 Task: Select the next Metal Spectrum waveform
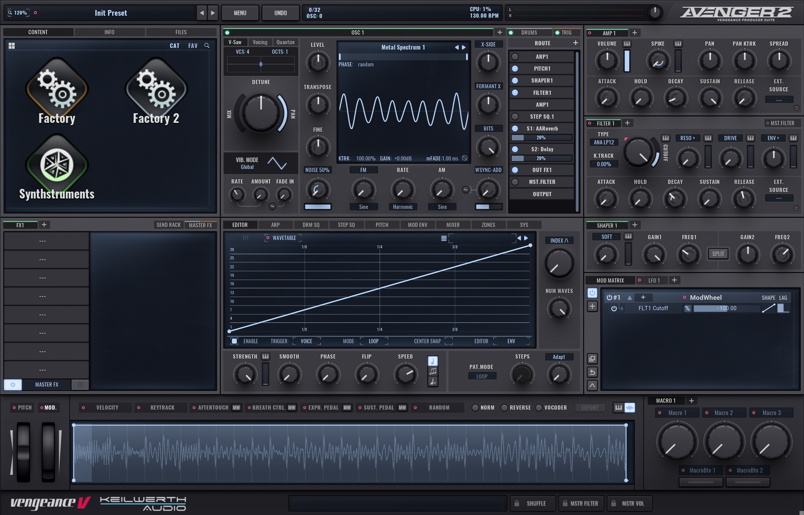tap(464, 47)
